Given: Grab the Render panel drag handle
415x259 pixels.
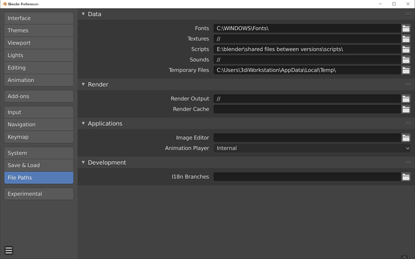Looking at the screenshot, I should [x=408, y=84].
